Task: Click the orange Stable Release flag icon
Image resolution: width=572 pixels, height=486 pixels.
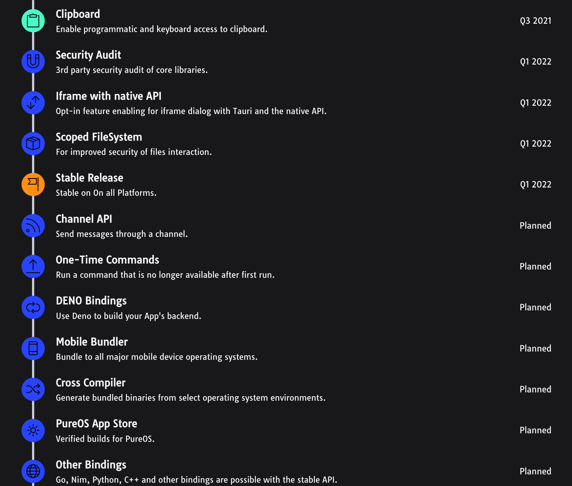Action: pyautogui.click(x=33, y=184)
